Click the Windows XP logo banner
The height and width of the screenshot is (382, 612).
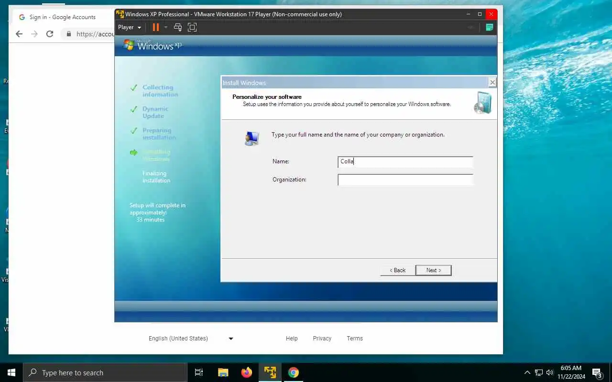(153, 45)
